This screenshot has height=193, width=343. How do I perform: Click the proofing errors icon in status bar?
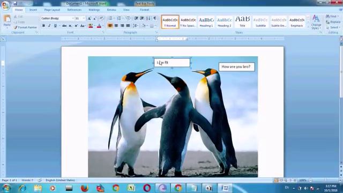tap(40, 180)
